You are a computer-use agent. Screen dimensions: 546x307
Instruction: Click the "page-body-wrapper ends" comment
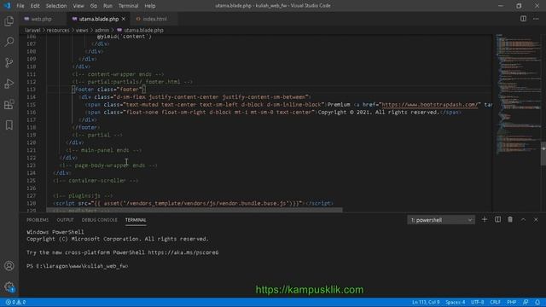click(x=108, y=165)
